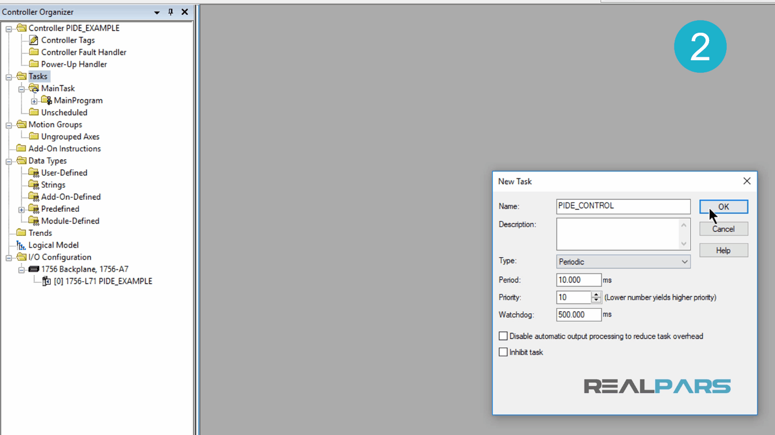Select the Strings data type icon
This screenshot has width=775, height=435.
(x=34, y=184)
